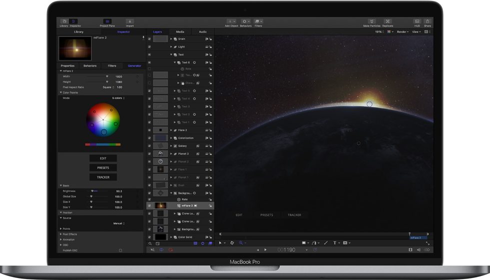Open the HUD panel
Image resolution: width=490 pixels, height=280 pixels.
click(417, 22)
